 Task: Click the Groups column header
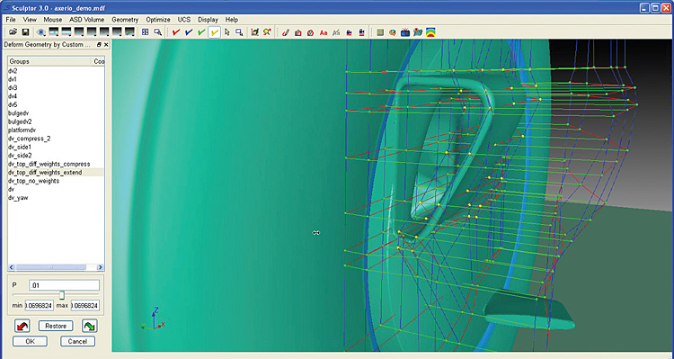[49, 61]
